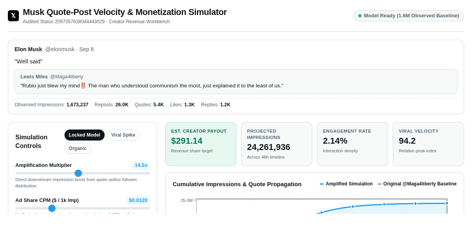
Task: Click the Cumulative Impressions chart title
Action: 237,184
